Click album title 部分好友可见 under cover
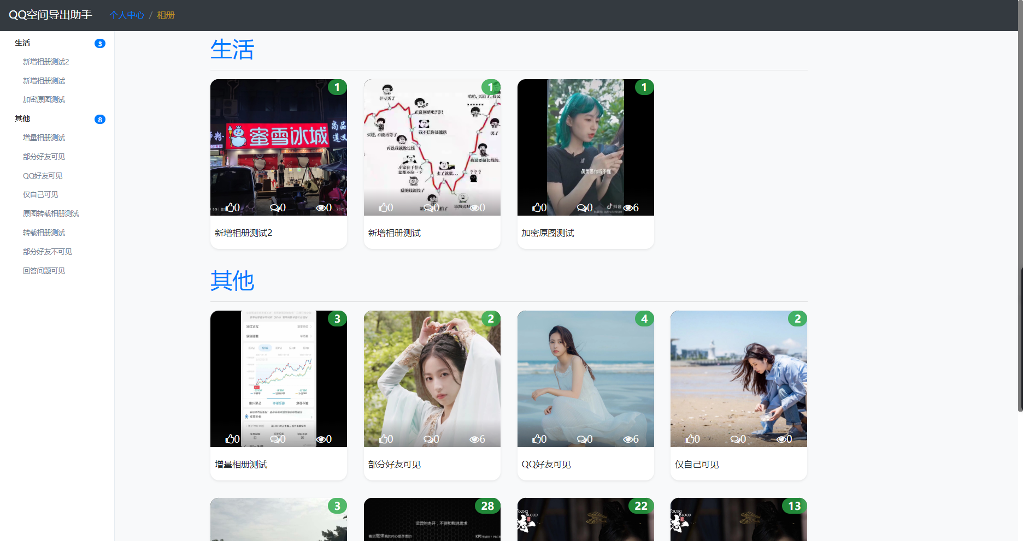This screenshot has width=1023, height=541. click(394, 465)
